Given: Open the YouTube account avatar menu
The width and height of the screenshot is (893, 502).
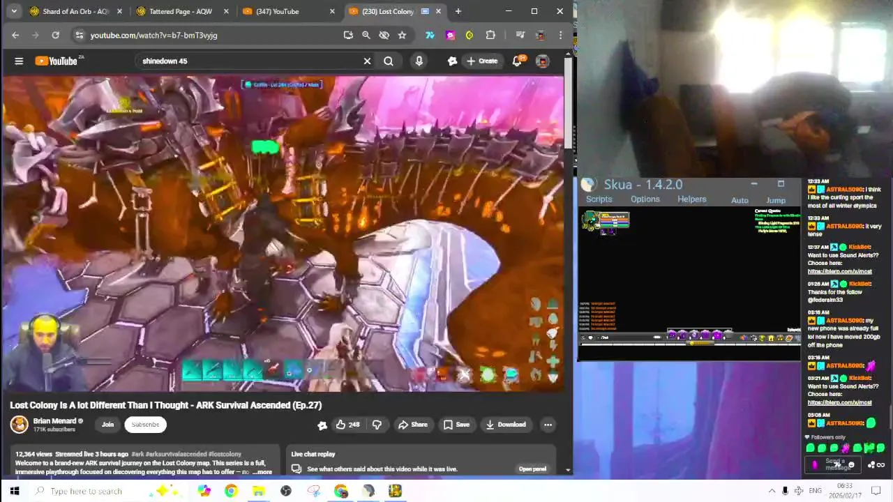Looking at the screenshot, I should [x=542, y=61].
